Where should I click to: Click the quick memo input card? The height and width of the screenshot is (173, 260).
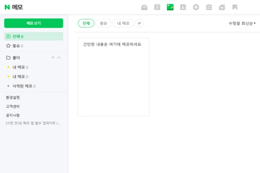tap(113, 77)
